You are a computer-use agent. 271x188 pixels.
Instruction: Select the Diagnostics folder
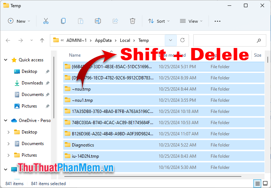tap(164, 145)
